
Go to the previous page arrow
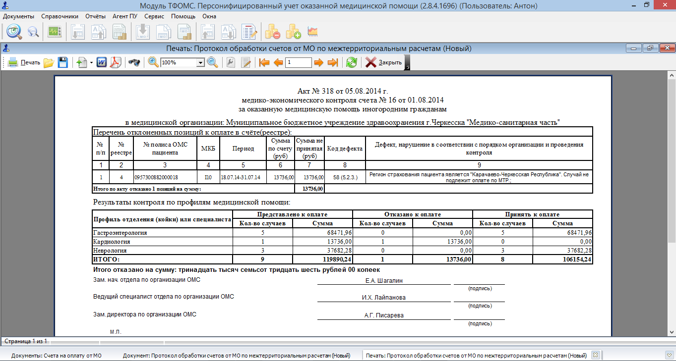tap(278, 62)
